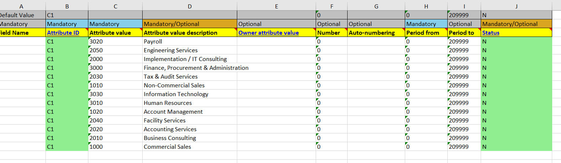Select the Human Resources cell
This screenshot has height=163, width=561.
point(190,103)
